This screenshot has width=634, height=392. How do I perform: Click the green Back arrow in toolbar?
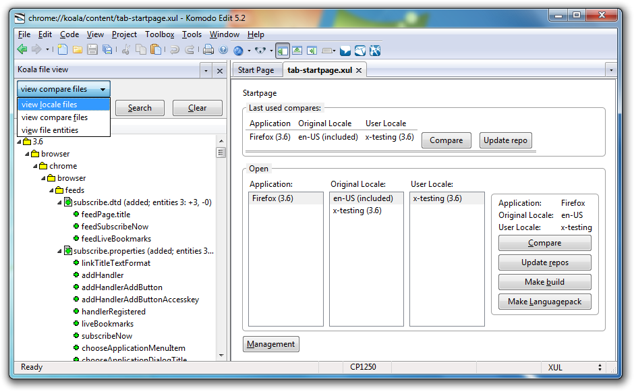(22, 50)
